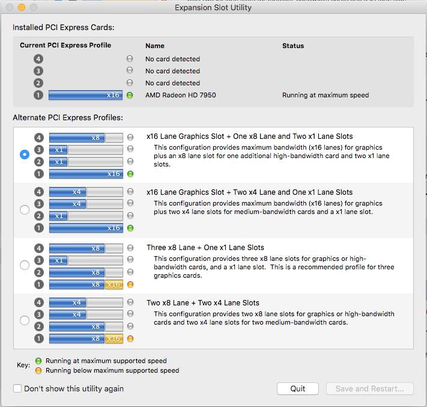Click the Quit button

coord(298,388)
